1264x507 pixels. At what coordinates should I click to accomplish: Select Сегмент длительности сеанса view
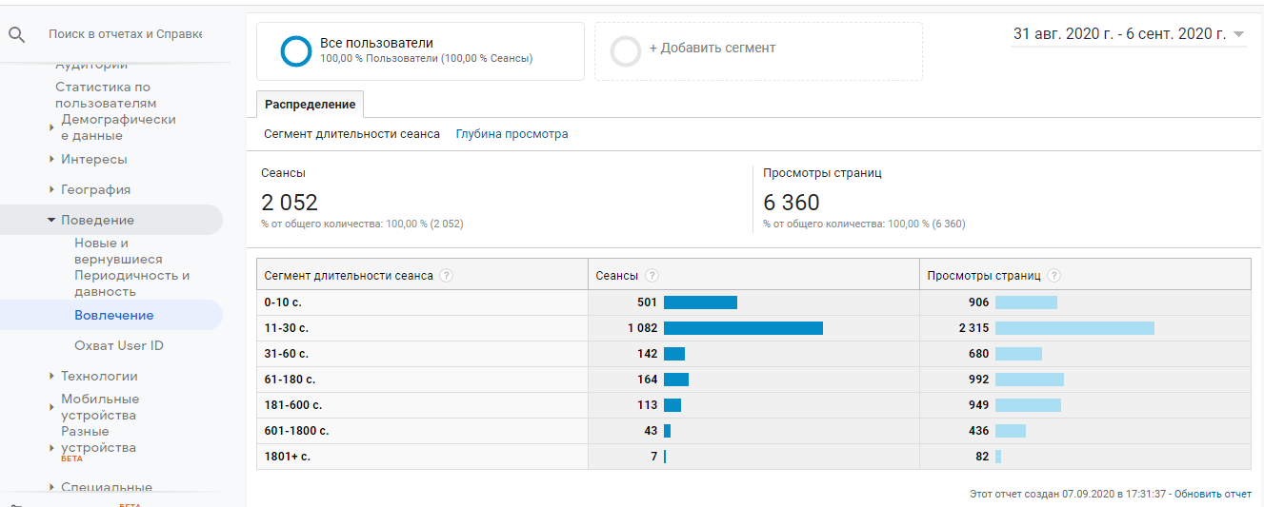click(x=352, y=134)
